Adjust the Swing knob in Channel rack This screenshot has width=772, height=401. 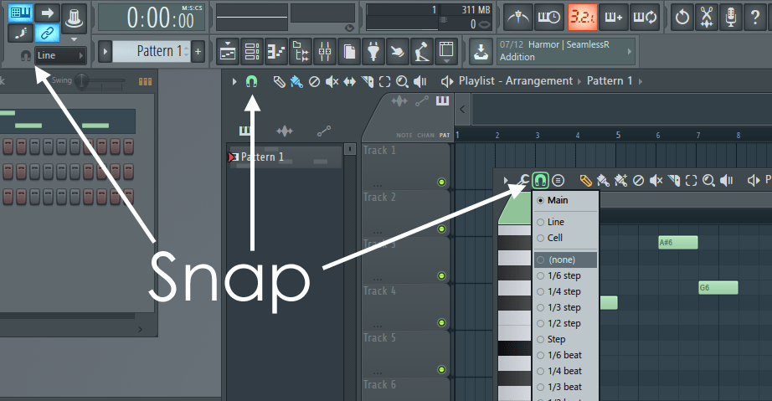click(81, 80)
